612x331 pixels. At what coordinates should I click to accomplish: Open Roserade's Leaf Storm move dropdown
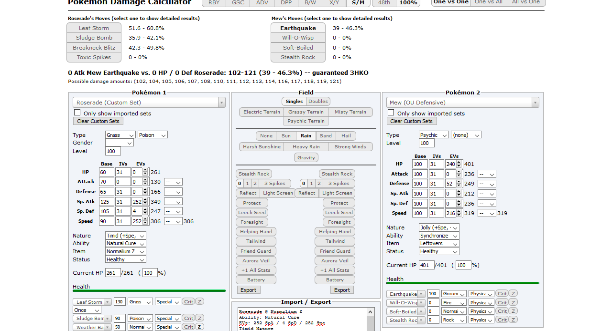[92, 302]
